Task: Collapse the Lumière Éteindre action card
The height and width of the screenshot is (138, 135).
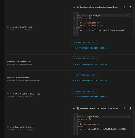Action: click(74, 108)
